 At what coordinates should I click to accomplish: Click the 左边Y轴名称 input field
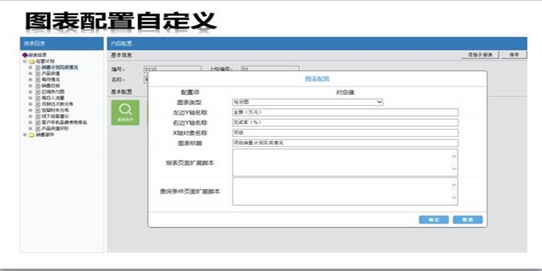pos(346,112)
